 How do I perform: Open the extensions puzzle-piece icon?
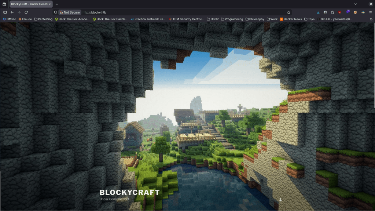(332, 12)
